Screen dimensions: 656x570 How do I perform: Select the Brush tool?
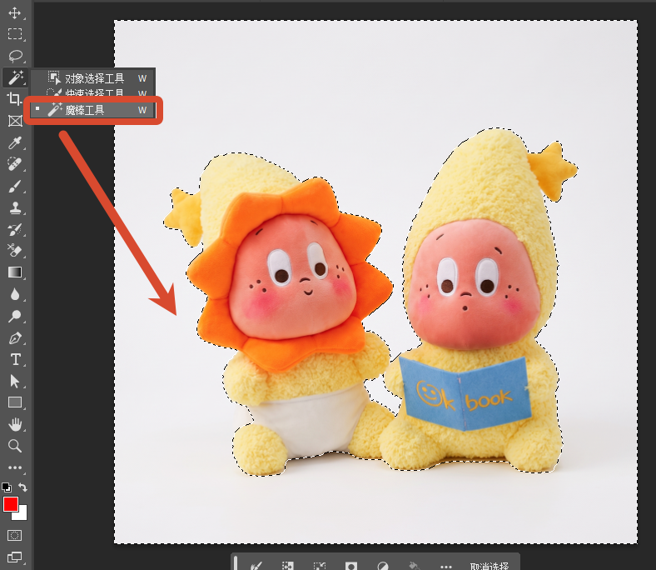[x=15, y=186]
